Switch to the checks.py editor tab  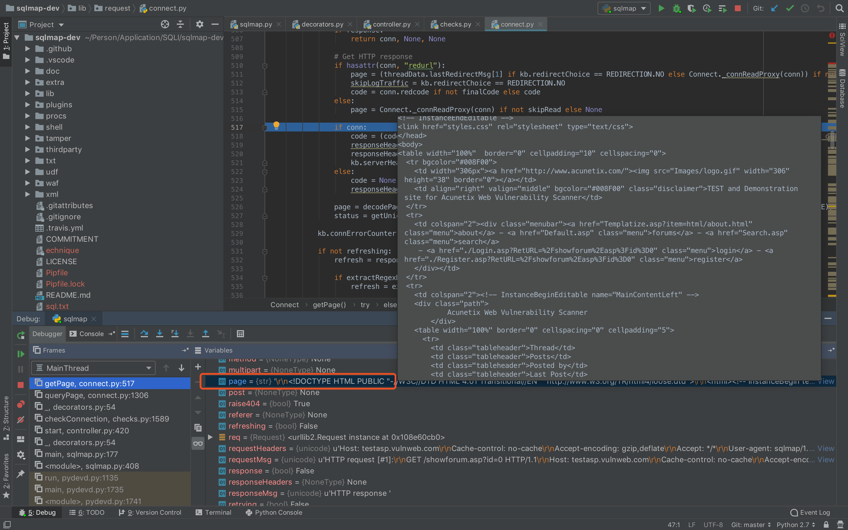[454, 24]
